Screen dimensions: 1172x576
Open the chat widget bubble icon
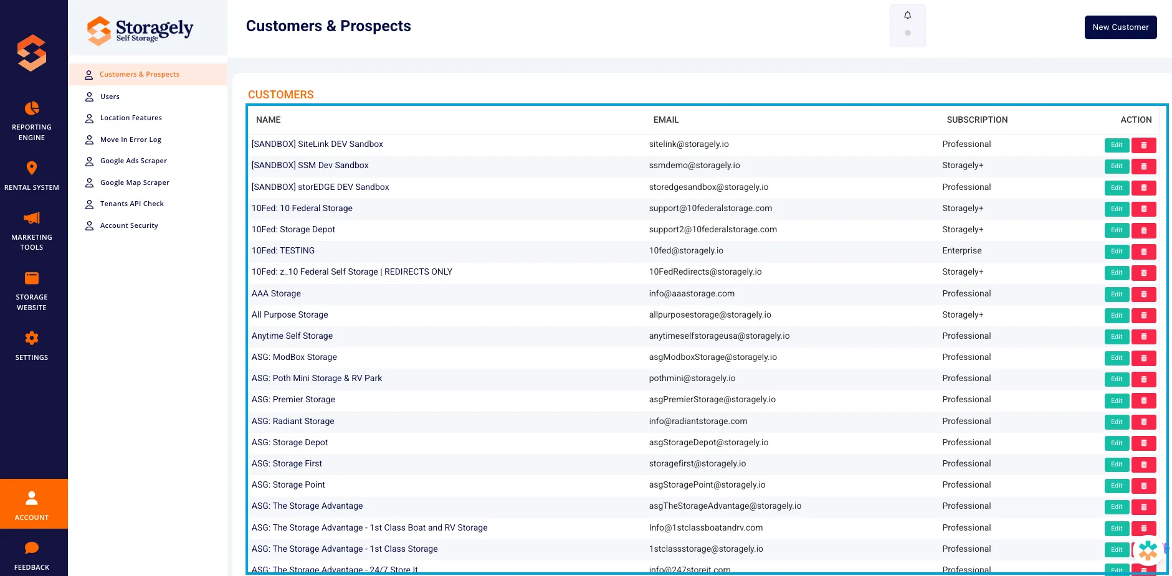point(1148,550)
